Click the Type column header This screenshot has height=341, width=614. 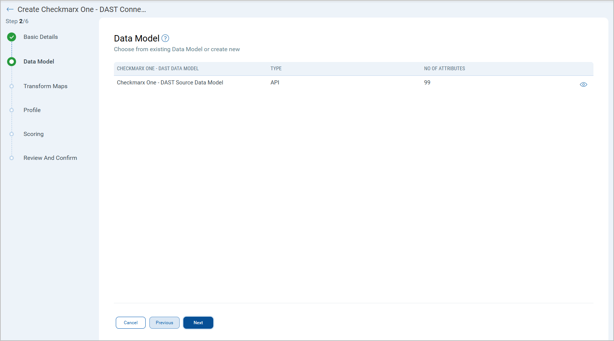coord(276,69)
